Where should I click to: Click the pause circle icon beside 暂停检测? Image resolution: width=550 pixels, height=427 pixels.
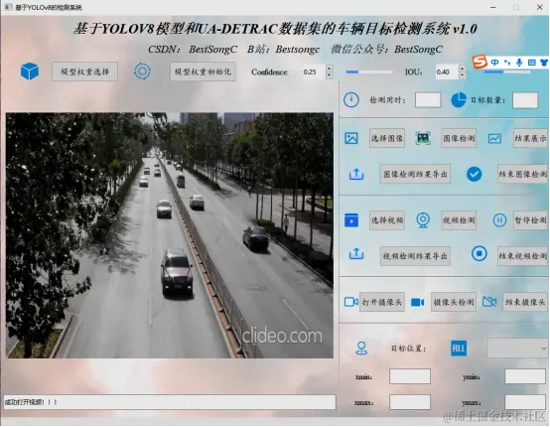pos(499,220)
